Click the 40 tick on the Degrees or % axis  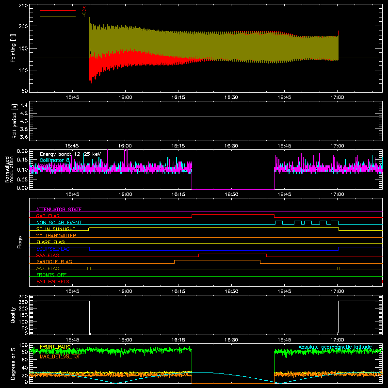[25, 368]
